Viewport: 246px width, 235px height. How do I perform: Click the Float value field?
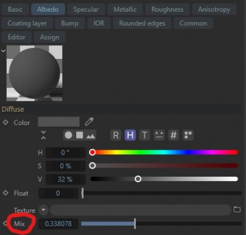[x=58, y=193]
